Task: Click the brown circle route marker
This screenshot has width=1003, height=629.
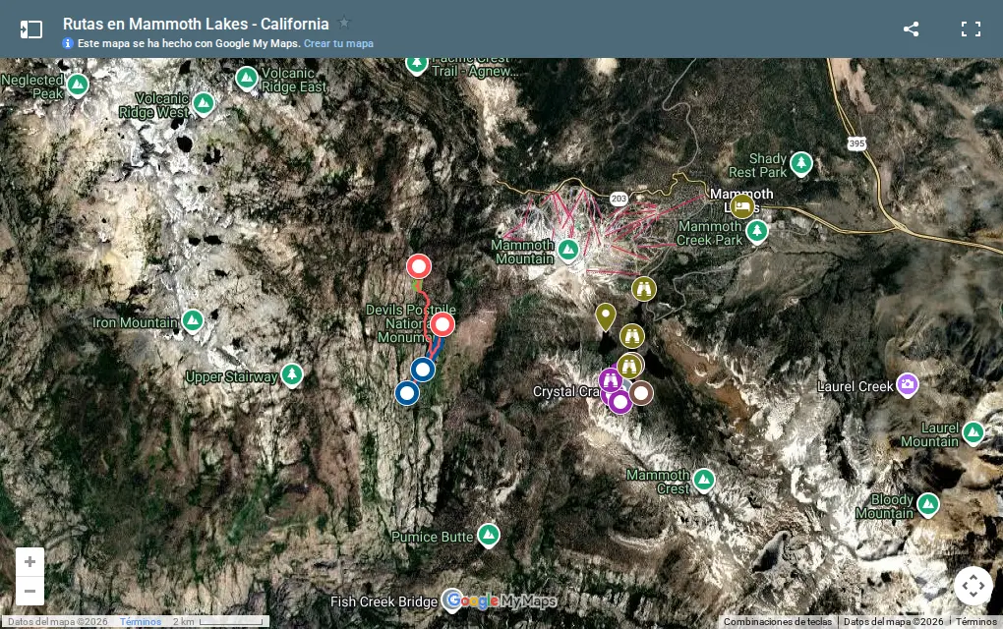Action: (x=641, y=392)
